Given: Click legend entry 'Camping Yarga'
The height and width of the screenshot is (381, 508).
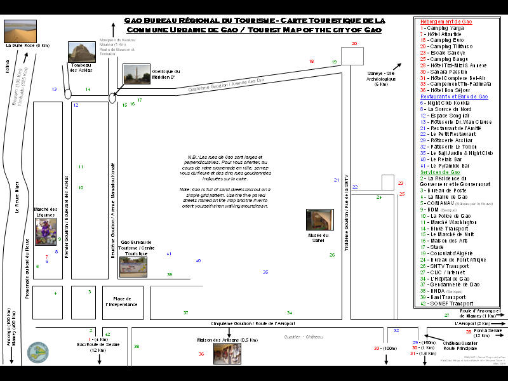Looking at the screenshot, I should [442, 28].
